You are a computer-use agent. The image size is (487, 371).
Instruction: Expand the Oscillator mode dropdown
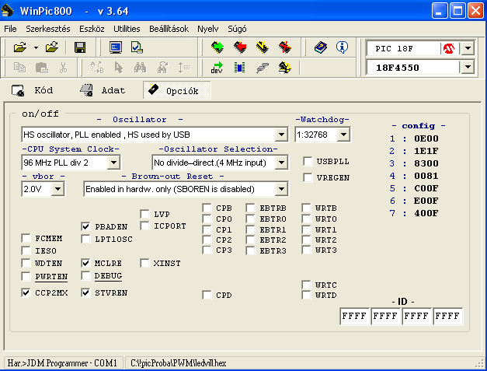click(x=281, y=135)
